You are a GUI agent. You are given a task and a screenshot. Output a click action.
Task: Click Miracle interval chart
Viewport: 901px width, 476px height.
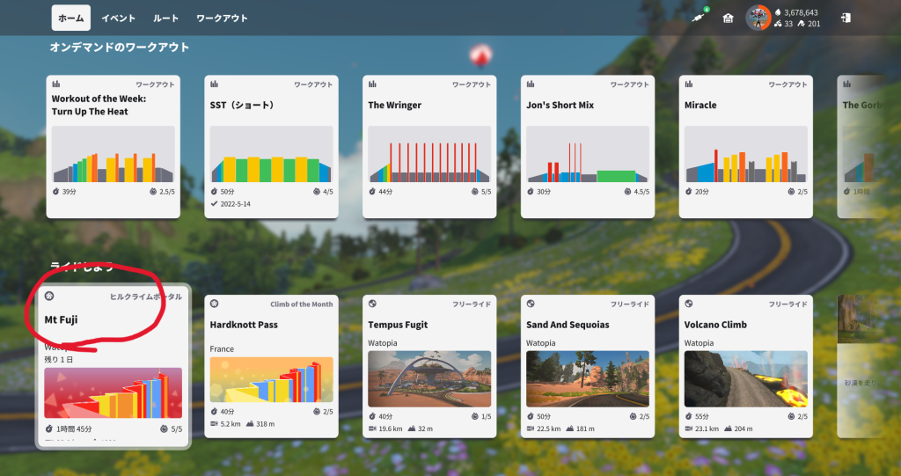746,154
